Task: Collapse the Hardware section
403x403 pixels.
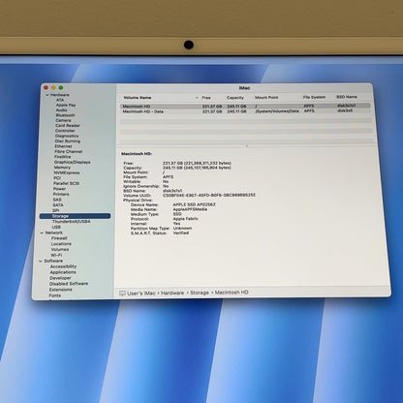Action: click(x=47, y=95)
